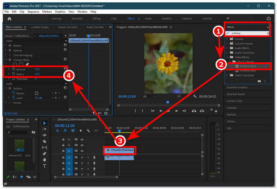The width and height of the screenshot is (277, 189).
Task: Select the Razor tool
Action: pyautogui.click(x=44, y=141)
